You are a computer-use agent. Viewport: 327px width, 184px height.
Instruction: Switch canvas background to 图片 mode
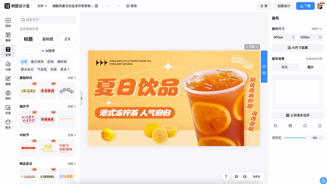[310, 67]
